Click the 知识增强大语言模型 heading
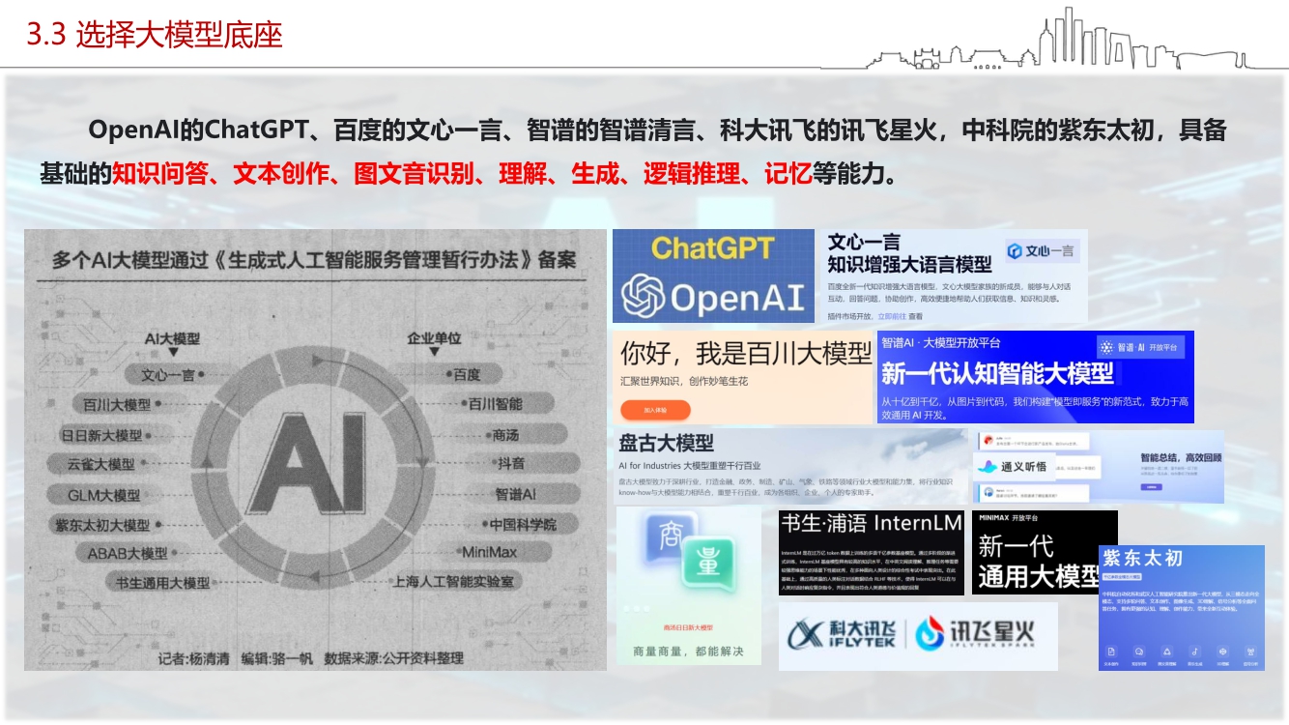This screenshot has height=725, width=1289. pyautogui.click(x=909, y=265)
